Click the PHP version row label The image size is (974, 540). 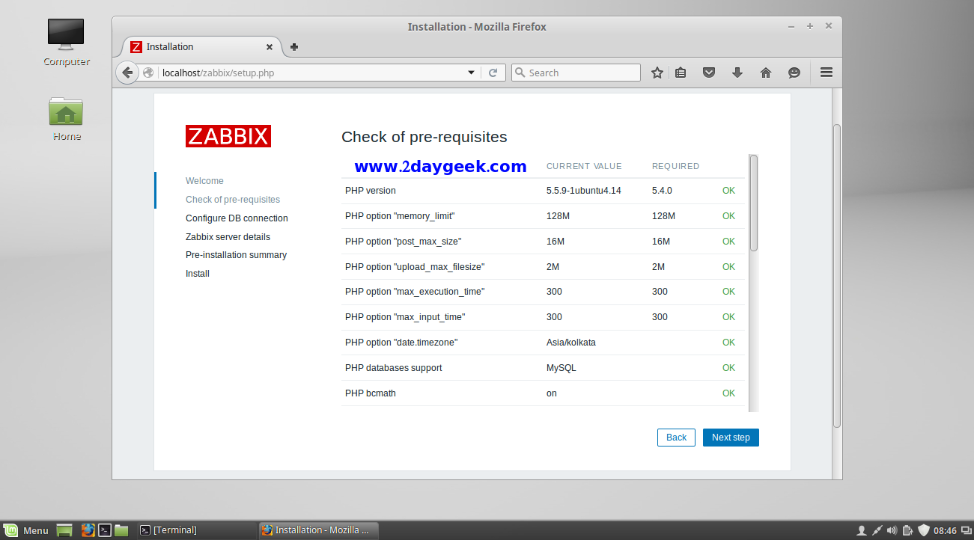pos(371,191)
